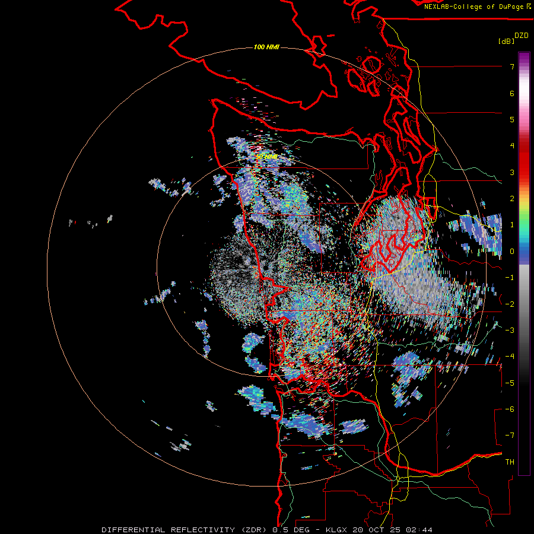
Task: Click the 0 value on the scale
Action: [512, 252]
